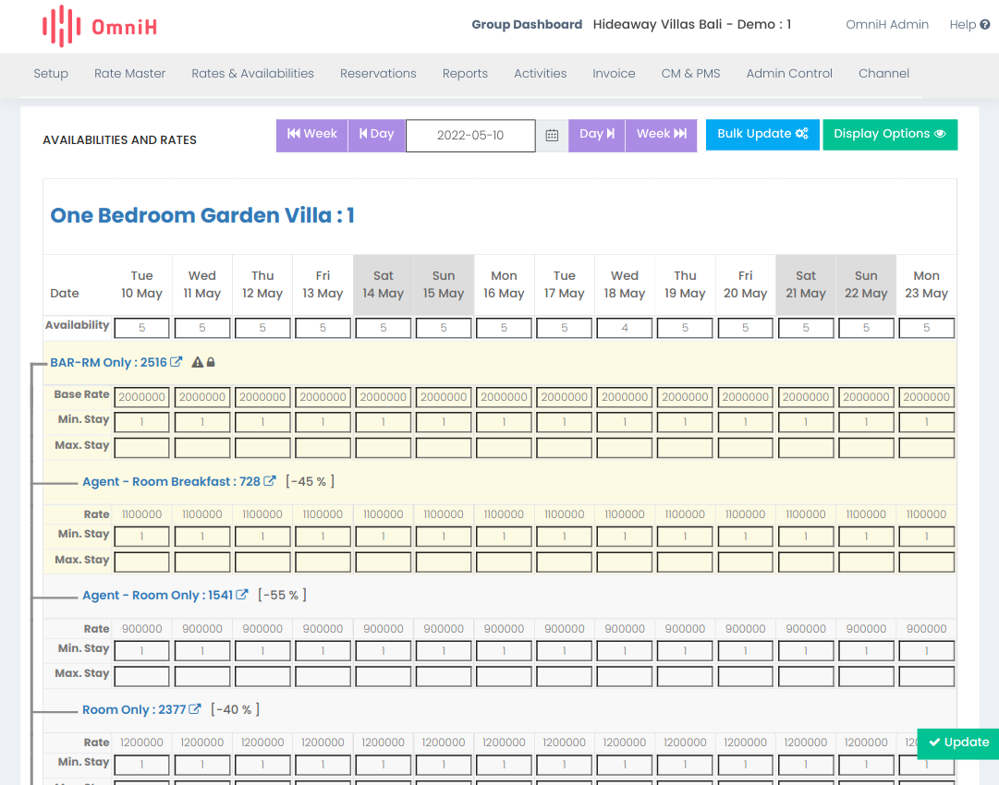Edit the availability value for Wed 18 May
Screen dimensions: 999x785
point(624,327)
